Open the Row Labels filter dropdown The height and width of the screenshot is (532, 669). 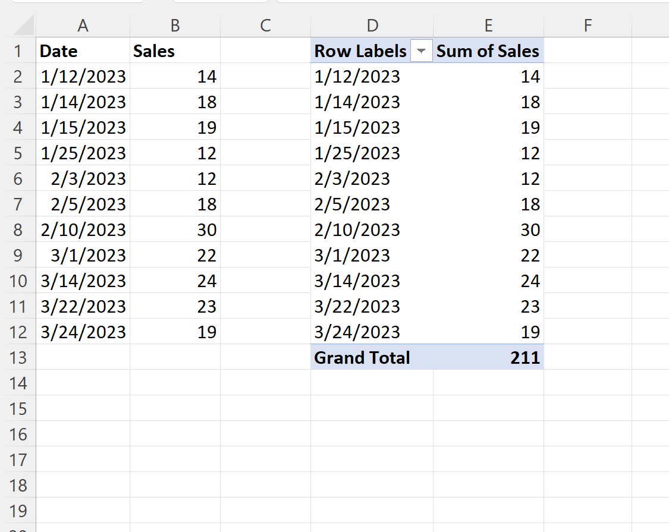(422, 52)
